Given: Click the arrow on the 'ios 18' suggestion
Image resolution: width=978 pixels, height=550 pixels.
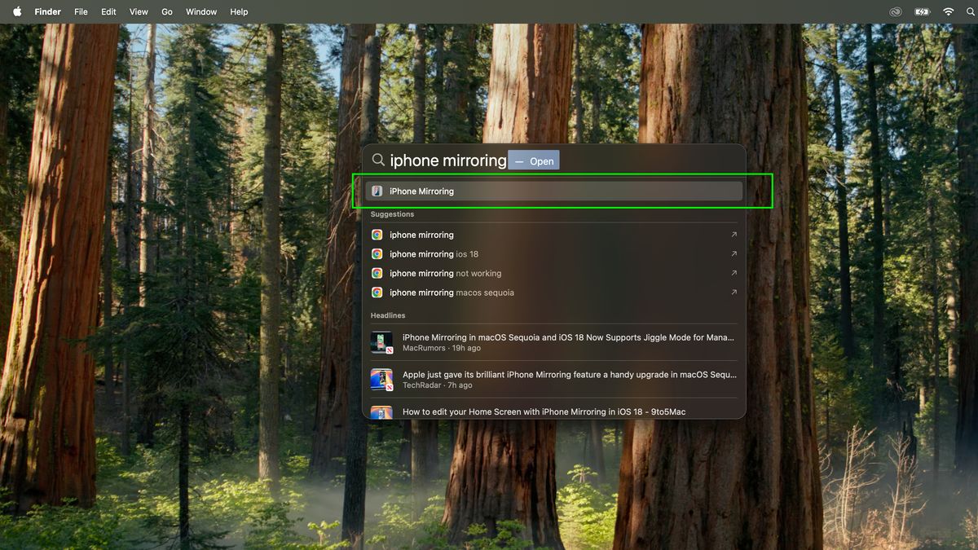Looking at the screenshot, I should 733,254.
